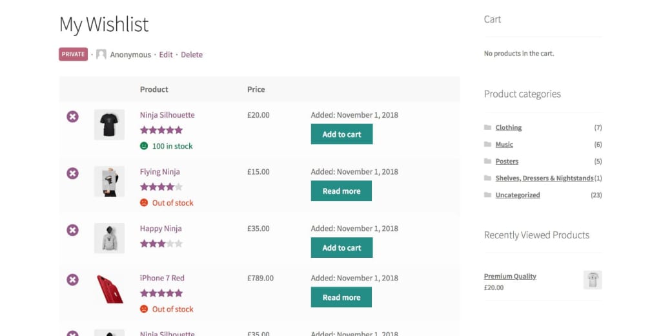This screenshot has width=661, height=336.
Task: Click the iPhone 7 Red star rating
Action: pos(161,293)
